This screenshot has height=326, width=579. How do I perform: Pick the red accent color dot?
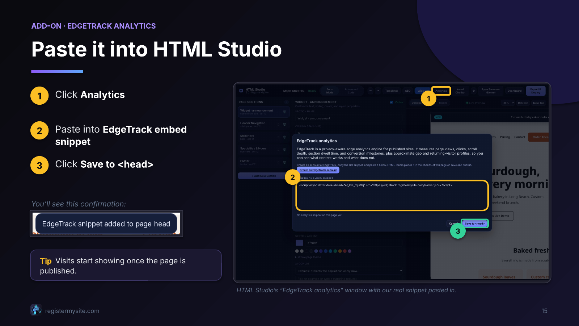coord(345,251)
